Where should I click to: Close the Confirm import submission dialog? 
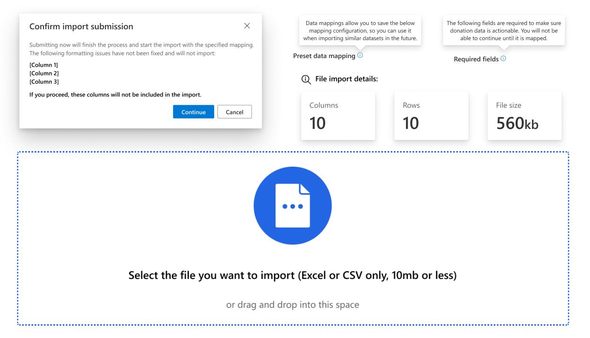coord(247,26)
